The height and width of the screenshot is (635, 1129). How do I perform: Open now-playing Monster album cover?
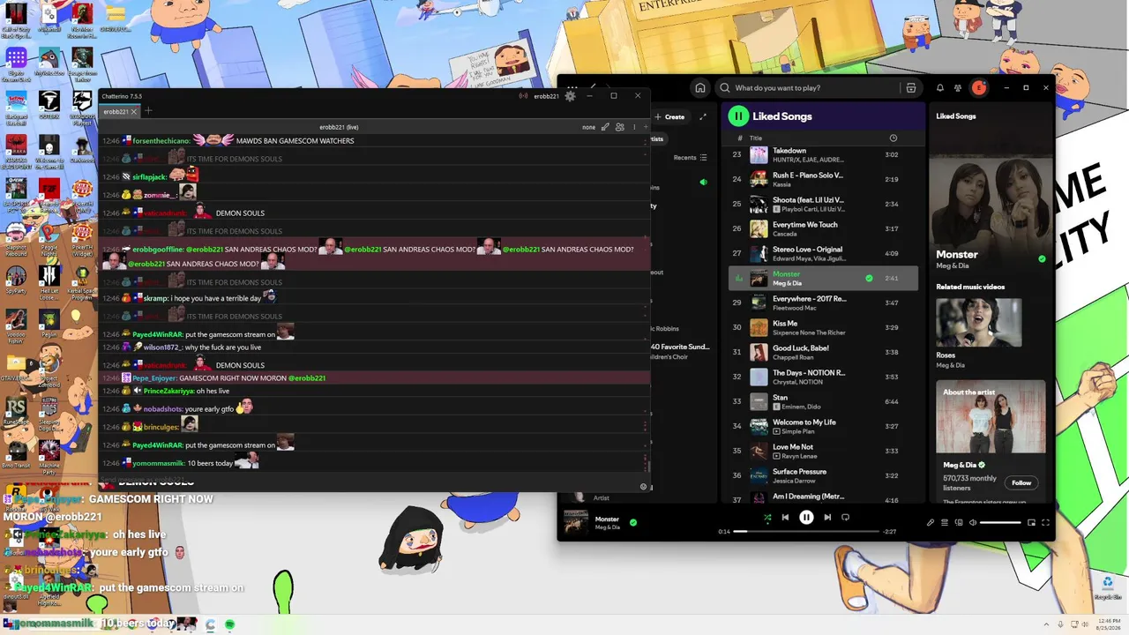click(x=576, y=523)
